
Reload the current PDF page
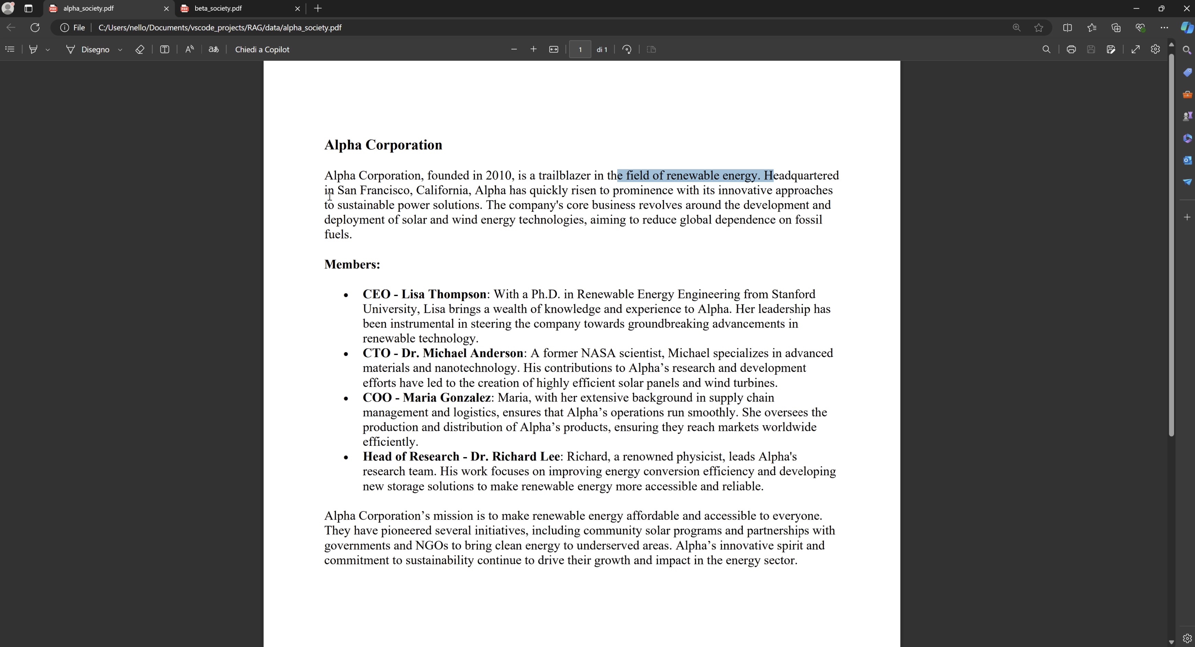[35, 27]
